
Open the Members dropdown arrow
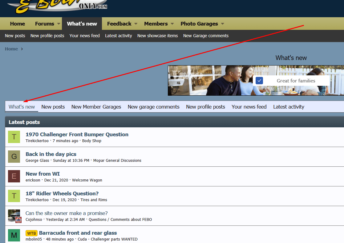click(x=172, y=24)
